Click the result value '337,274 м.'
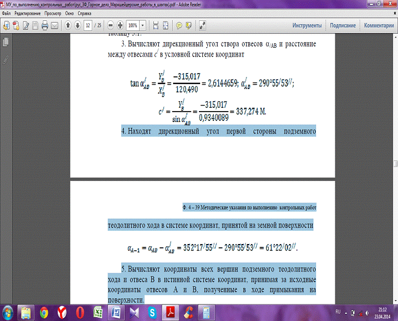398x321 pixels. tap(251, 111)
